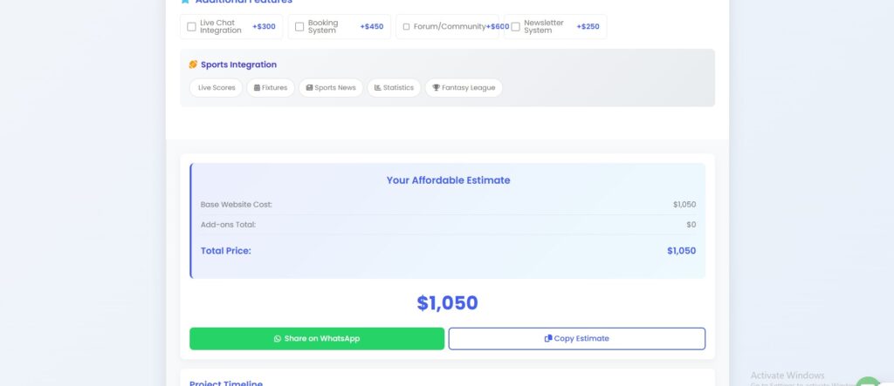Image resolution: width=894 pixels, height=386 pixels.
Task: Pick the Sports News chip label
Action: pos(335,88)
